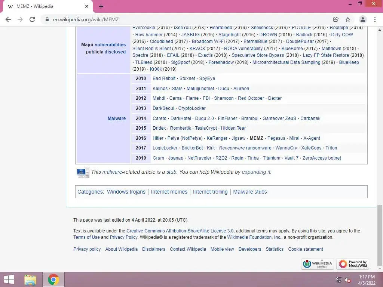
Task: Click the network tray icon
Action: pyautogui.click(x=338, y=280)
